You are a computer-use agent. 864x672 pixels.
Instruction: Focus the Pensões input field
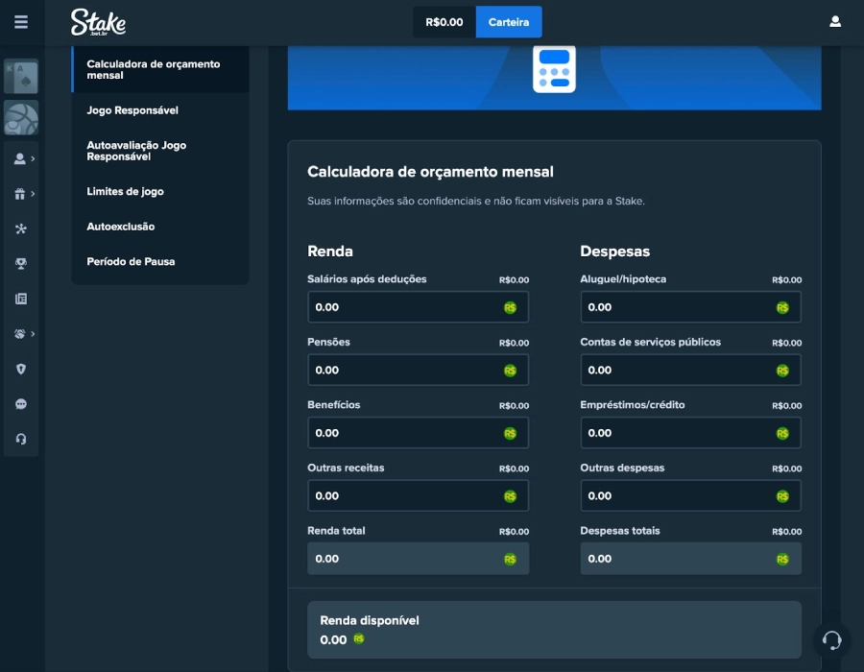pyautogui.click(x=418, y=371)
